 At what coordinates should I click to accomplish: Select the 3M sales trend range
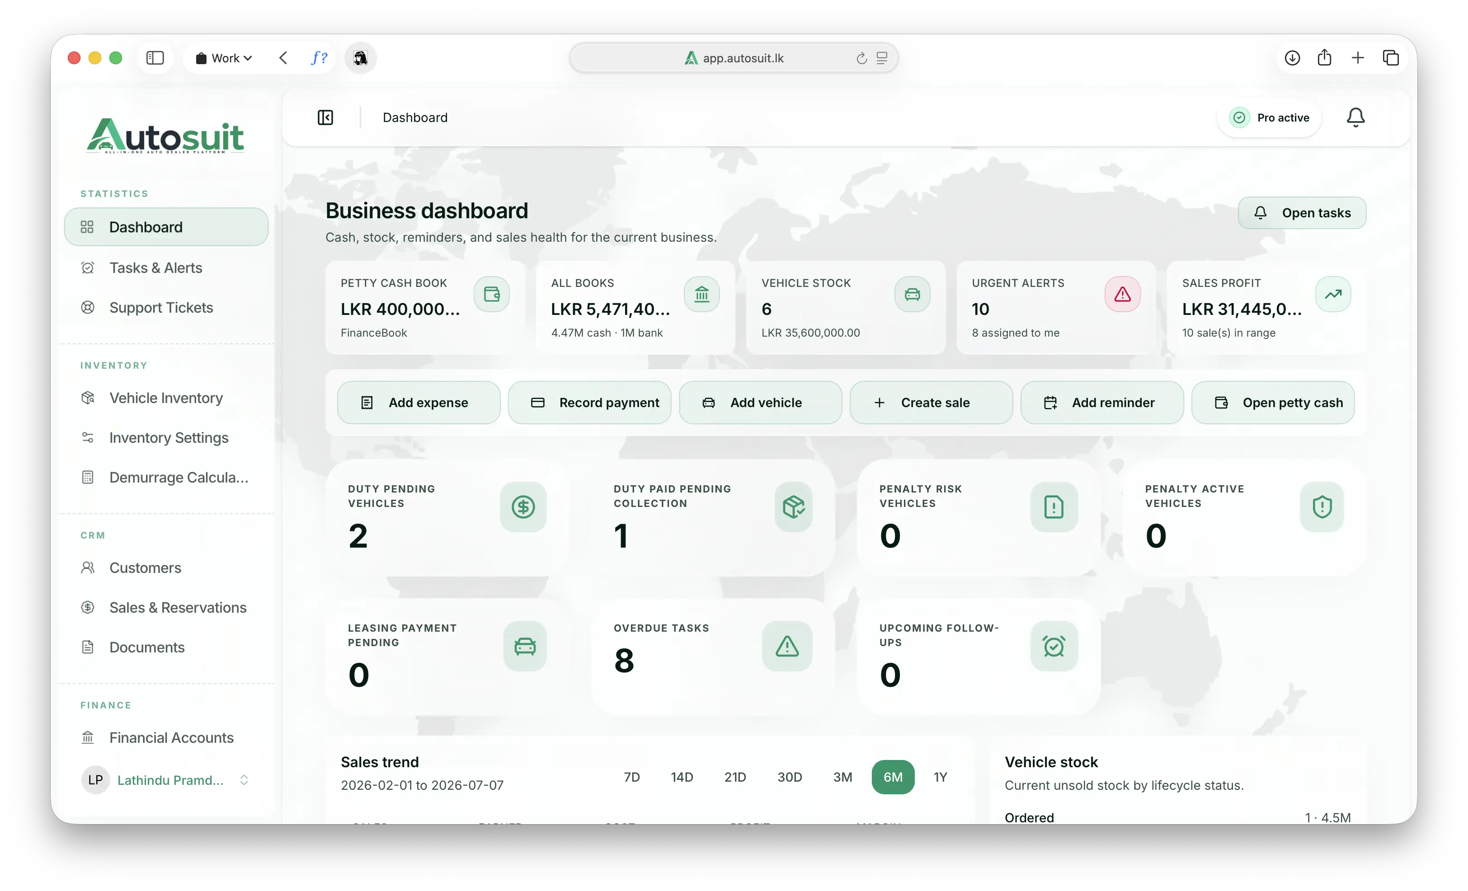pyautogui.click(x=842, y=777)
